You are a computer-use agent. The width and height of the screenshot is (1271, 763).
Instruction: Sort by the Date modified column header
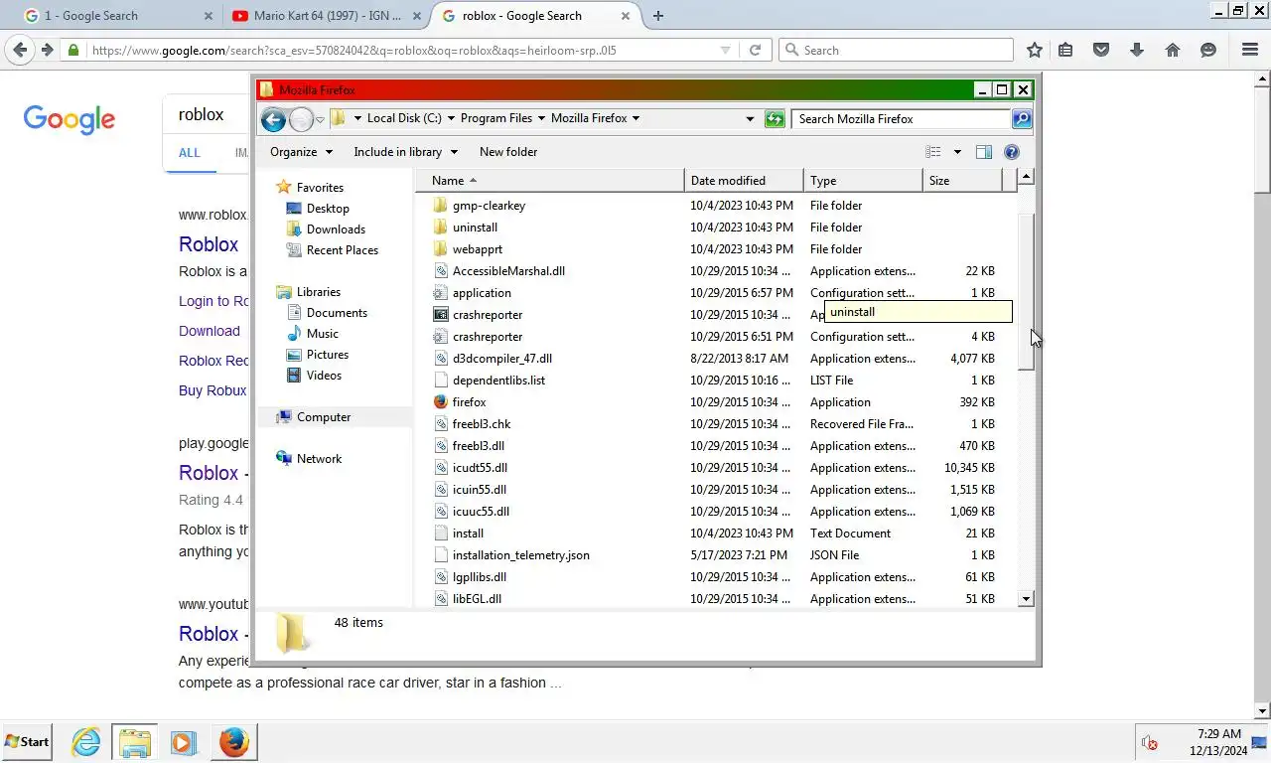(x=744, y=181)
